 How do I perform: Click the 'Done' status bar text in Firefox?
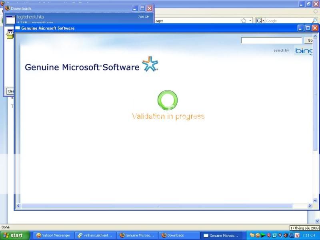6,227
